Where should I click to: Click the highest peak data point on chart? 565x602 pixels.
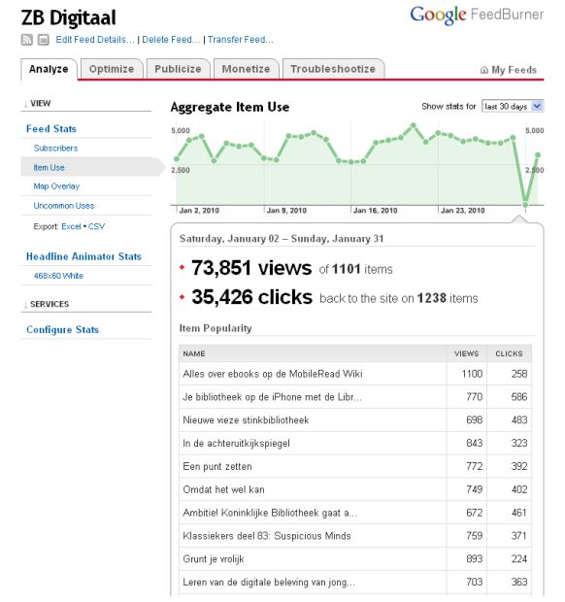click(413, 125)
